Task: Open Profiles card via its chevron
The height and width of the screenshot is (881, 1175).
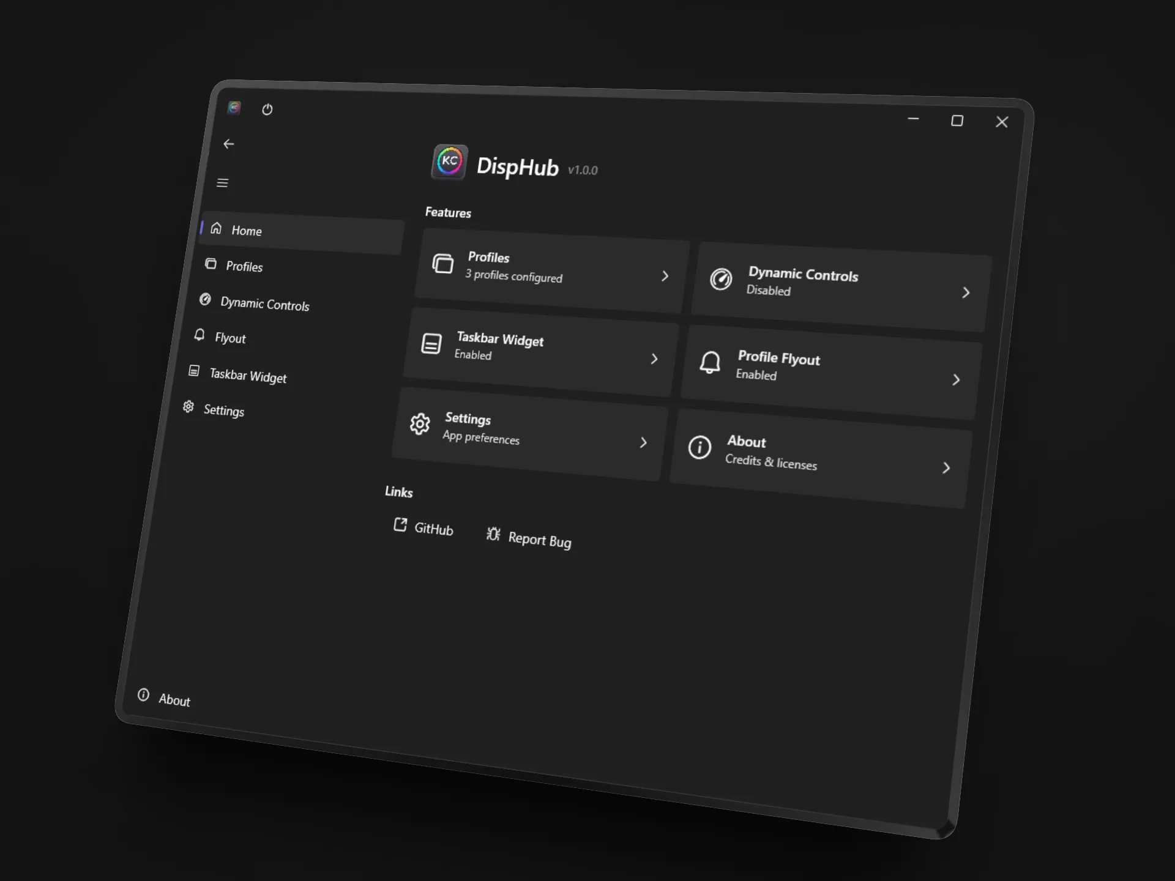Action: click(x=665, y=276)
